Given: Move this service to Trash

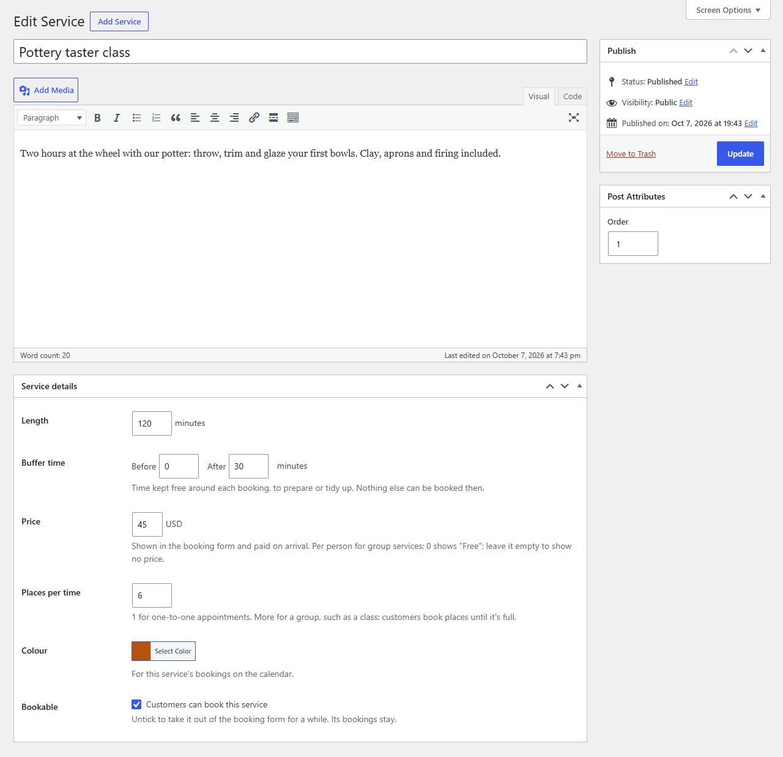Looking at the screenshot, I should (631, 154).
